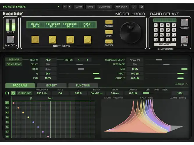The width and height of the screenshot is (194, 145).
Task: Toggle PHASE INV for F1
Action: [24, 93]
